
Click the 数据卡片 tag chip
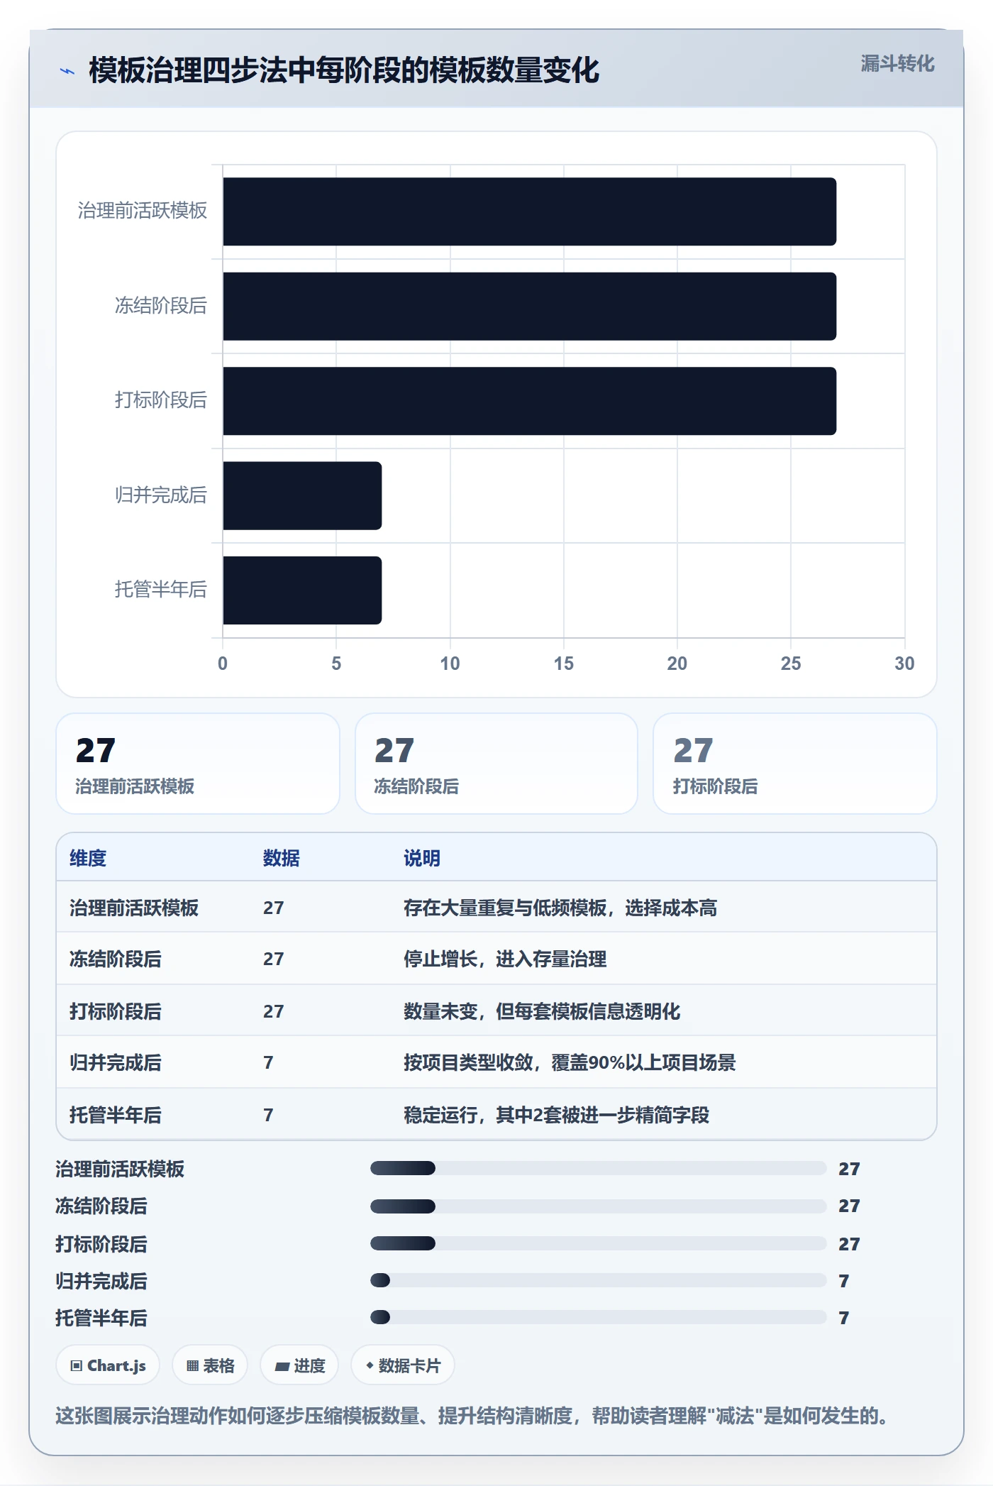(403, 1365)
